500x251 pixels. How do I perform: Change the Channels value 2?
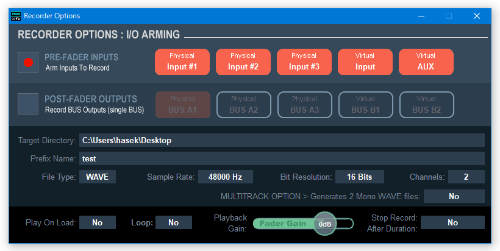466,177
